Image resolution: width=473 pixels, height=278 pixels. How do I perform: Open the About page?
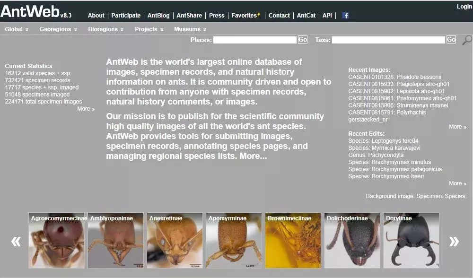tap(96, 16)
